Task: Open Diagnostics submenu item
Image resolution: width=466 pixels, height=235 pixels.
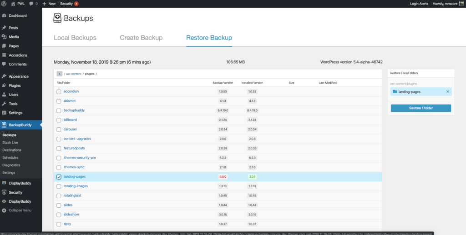Action: coord(11,165)
